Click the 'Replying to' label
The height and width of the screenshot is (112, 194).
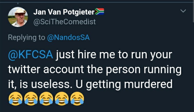[26, 37]
